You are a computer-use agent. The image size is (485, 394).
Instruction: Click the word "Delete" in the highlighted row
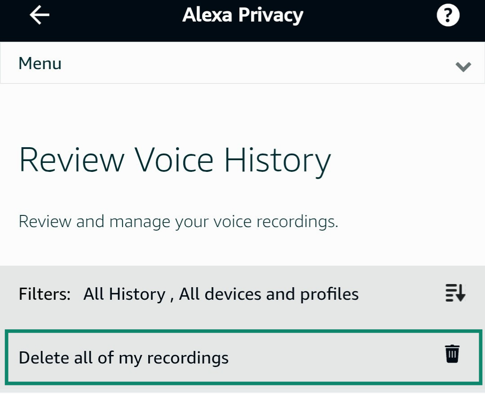pos(44,358)
